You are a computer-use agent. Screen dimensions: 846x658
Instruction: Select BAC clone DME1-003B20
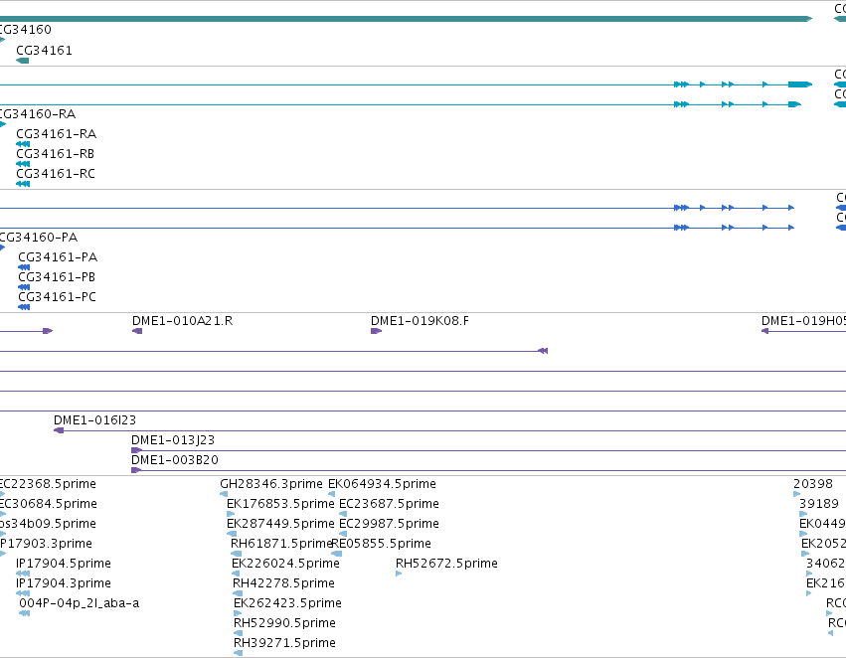tap(175, 460)
